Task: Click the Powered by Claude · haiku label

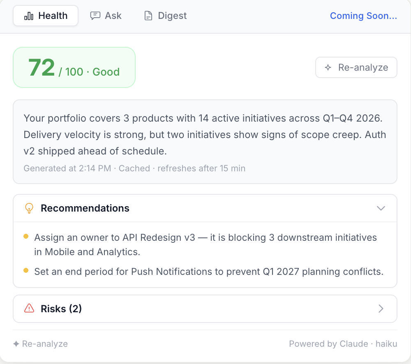Action: [343, 343]
